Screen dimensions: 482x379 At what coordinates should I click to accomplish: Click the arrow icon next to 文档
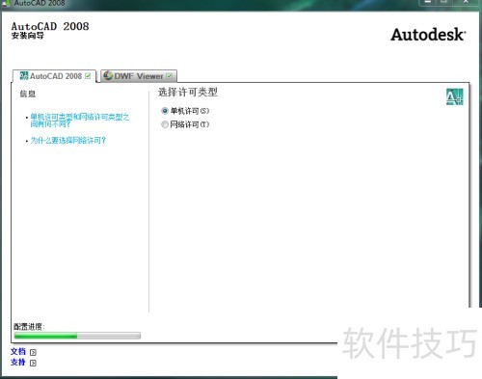[33, 352]
